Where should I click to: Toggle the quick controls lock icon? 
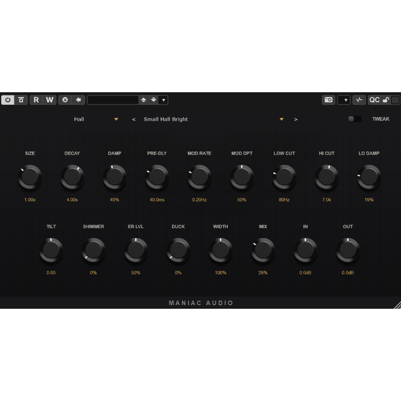tap(386, 100)
